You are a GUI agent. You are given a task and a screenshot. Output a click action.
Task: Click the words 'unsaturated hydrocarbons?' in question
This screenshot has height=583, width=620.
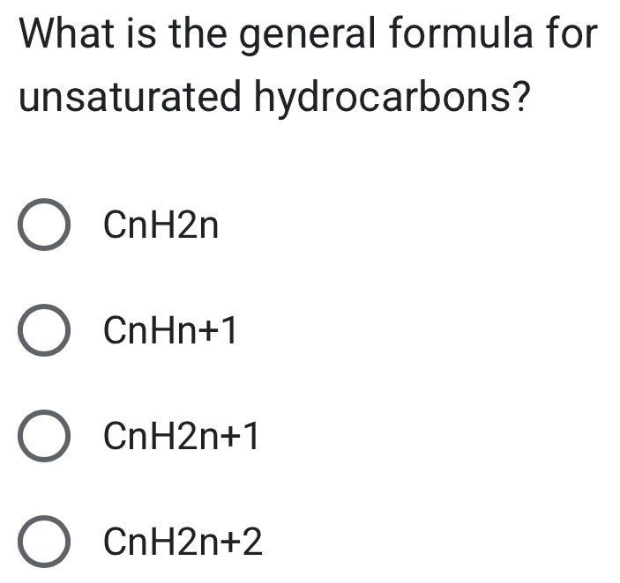pos(276,98)
